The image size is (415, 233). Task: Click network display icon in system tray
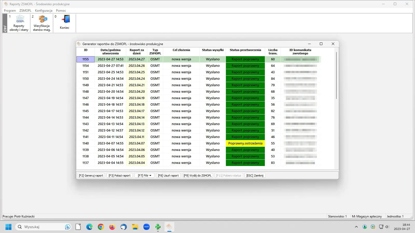pyautogui.click(x=381, y=227)
